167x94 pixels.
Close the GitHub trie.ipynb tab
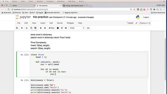(87, 6)
